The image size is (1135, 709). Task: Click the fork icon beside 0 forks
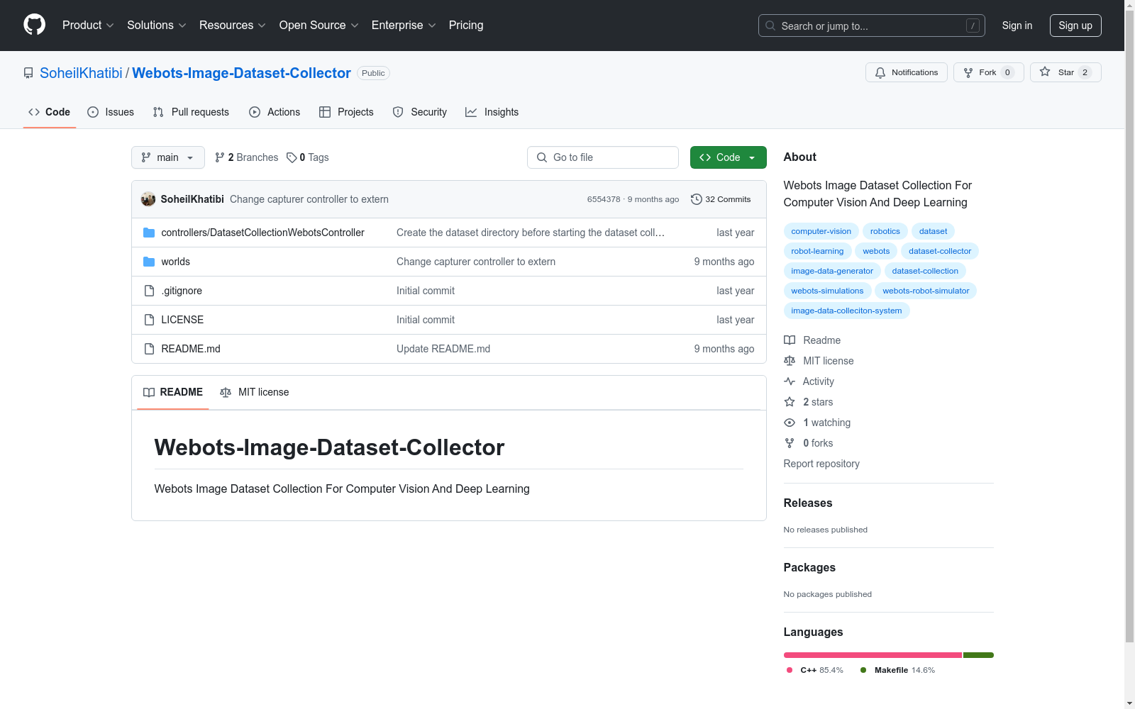tap(790, 443)
